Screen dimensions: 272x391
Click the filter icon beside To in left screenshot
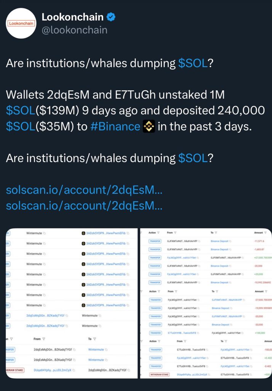94,339
